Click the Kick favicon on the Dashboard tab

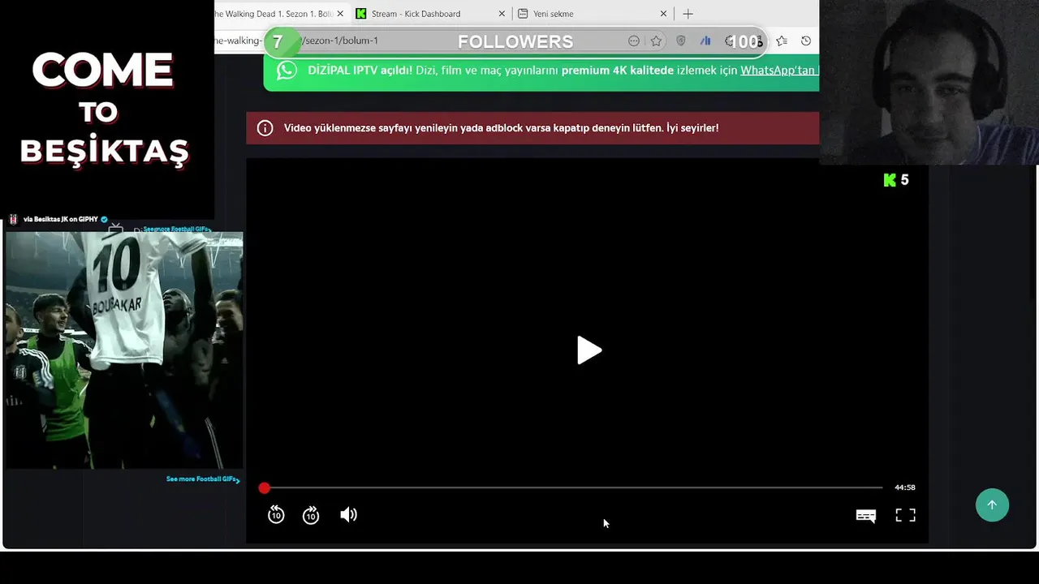[361, 14]
